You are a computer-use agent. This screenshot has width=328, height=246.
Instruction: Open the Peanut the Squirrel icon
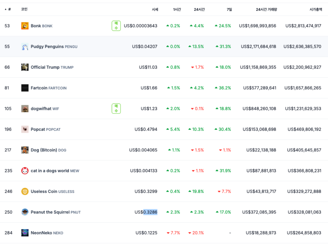pyautogui.click(x=25, y=212)
